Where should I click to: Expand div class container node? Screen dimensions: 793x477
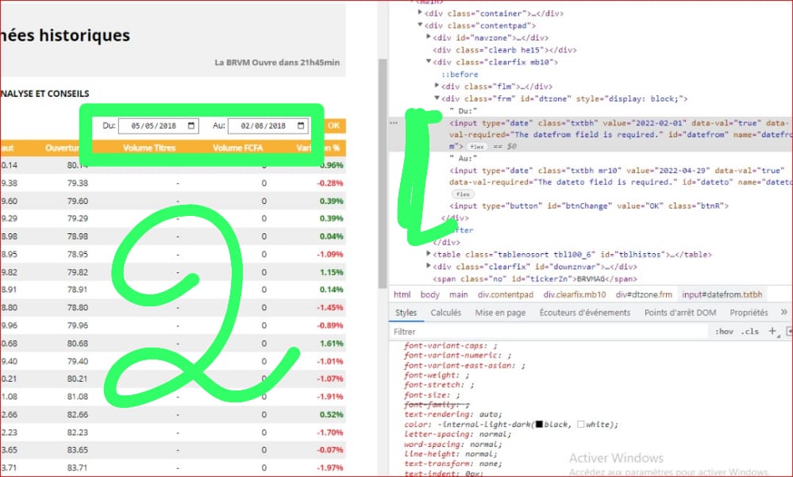(420, 13)
